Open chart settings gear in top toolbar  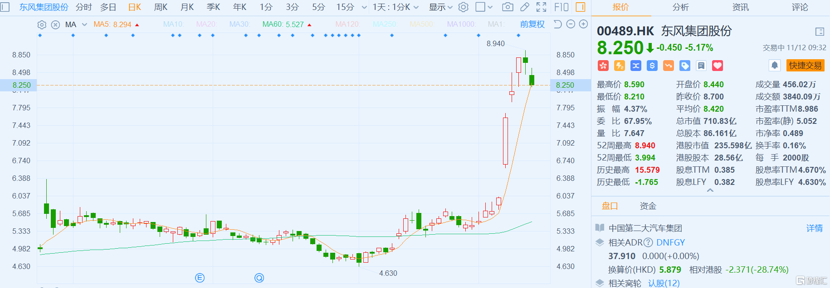pos(463,7)
